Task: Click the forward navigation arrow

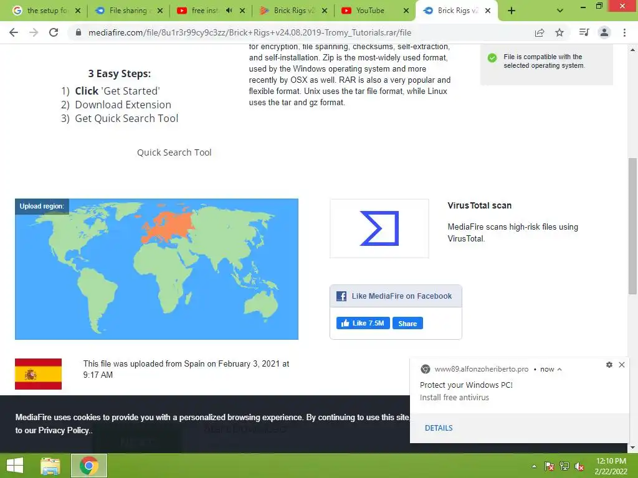Action: pyautogui.click(x=34, y=32)
